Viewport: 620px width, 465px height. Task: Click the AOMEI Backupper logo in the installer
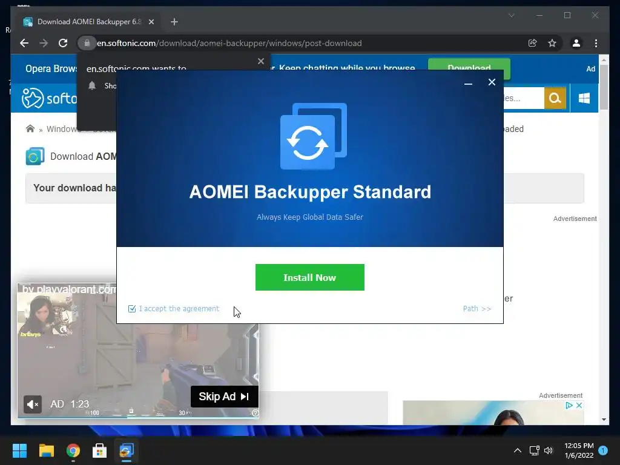pos(314,136)
